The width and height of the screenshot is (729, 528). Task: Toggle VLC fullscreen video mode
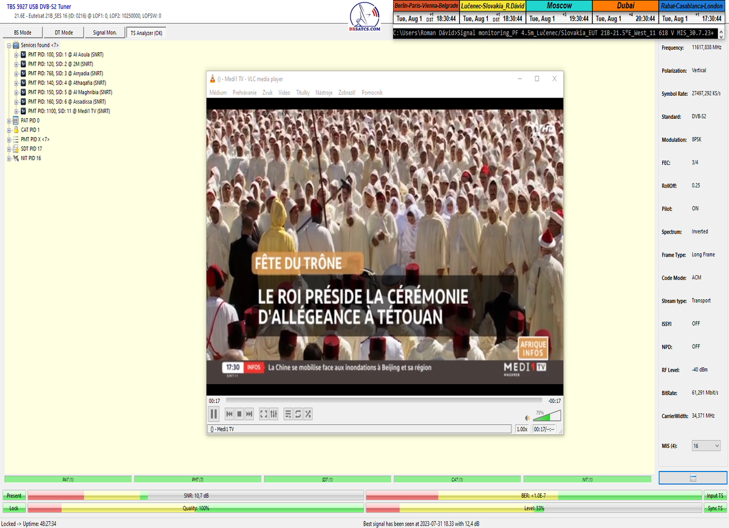264,414
